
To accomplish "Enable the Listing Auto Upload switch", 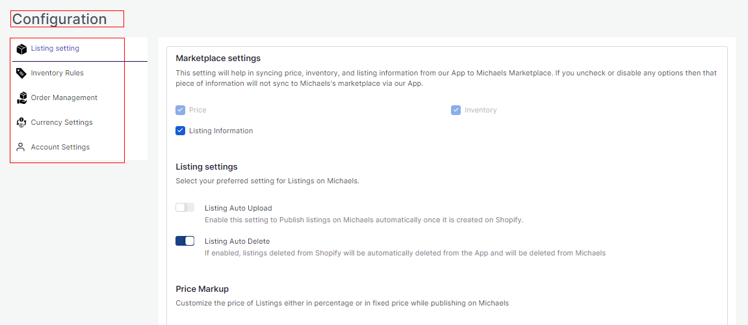I will point(185,208).
